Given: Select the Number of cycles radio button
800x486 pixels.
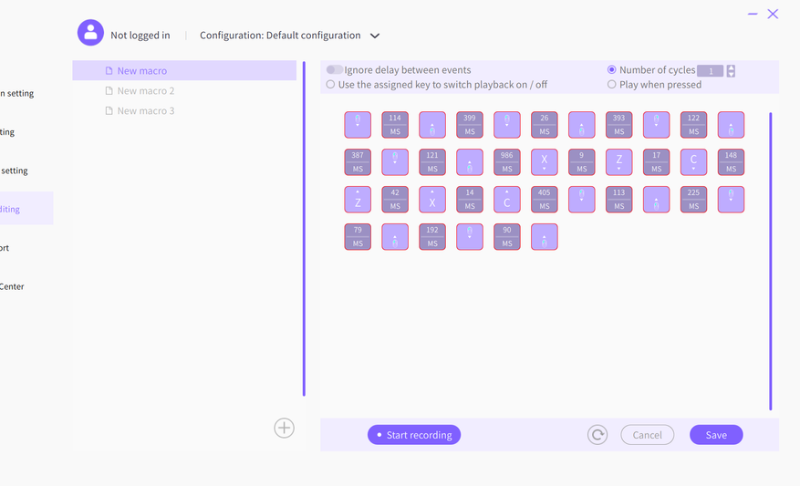Looking at the screenshot, I should [x=612, y=69].
